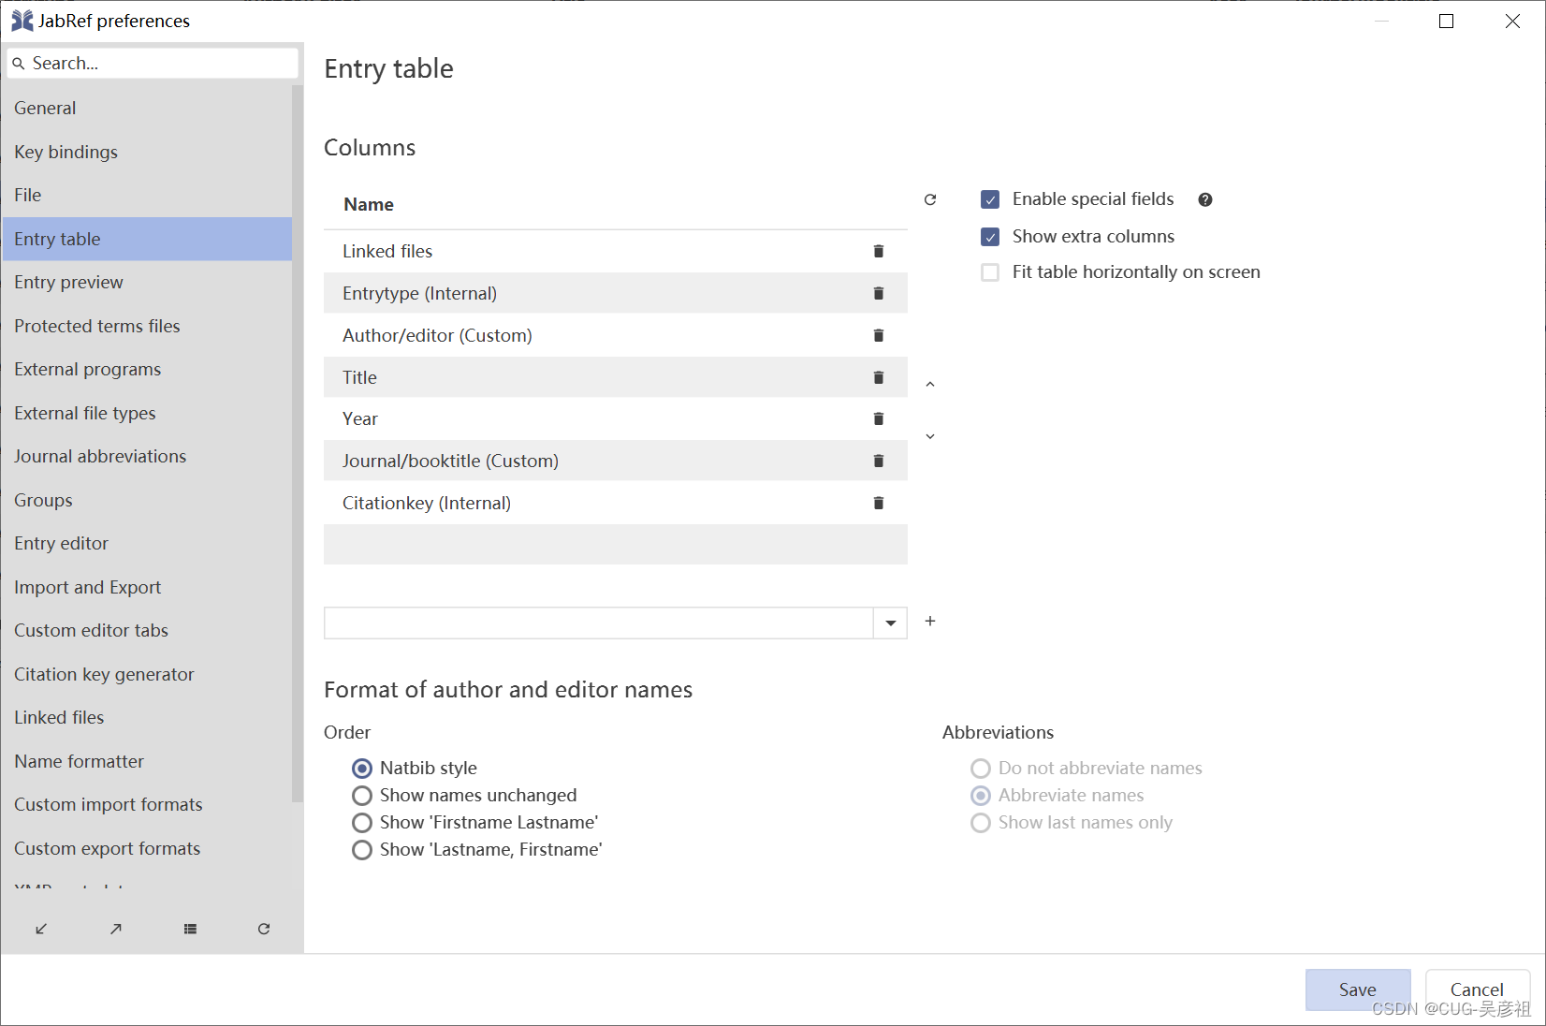Select the Journal/booktitle (Custom) row

point(616,461)
